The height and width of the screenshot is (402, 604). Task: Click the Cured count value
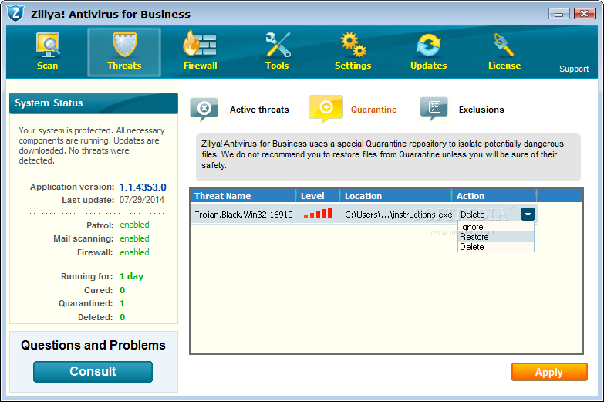point(122,290)
